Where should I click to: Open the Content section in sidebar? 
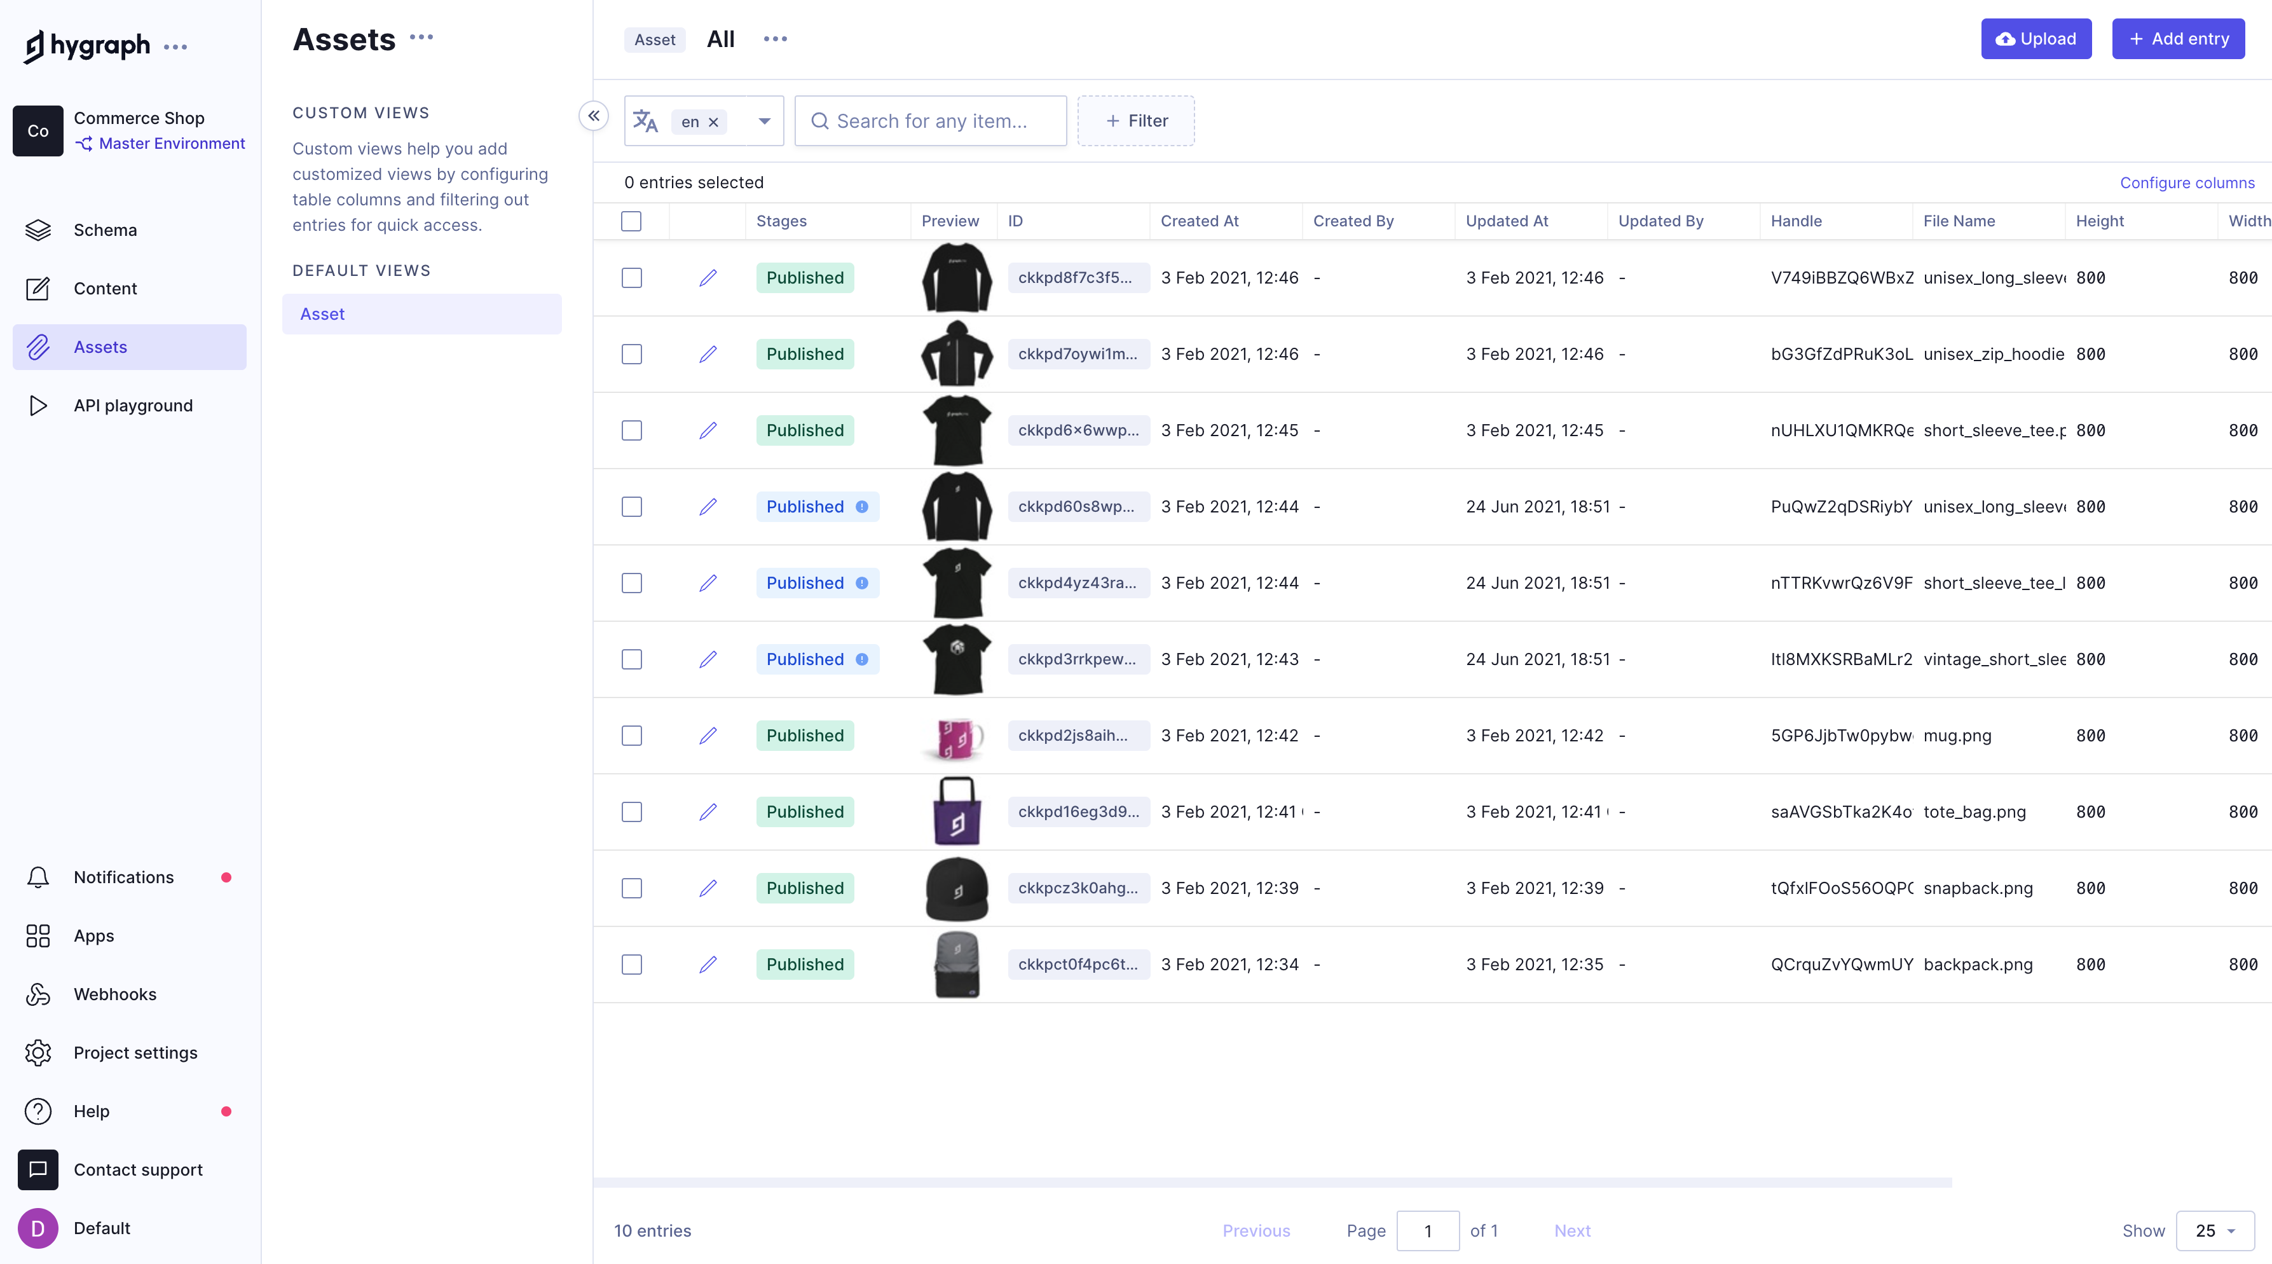click(x=105, y=289)
